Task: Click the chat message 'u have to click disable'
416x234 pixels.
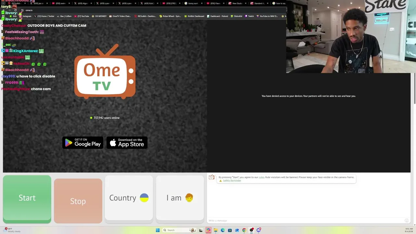Action: tap(36, 76)
